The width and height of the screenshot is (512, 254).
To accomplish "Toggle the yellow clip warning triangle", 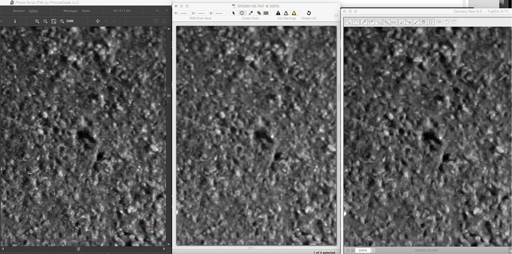I will click(294, 13).
